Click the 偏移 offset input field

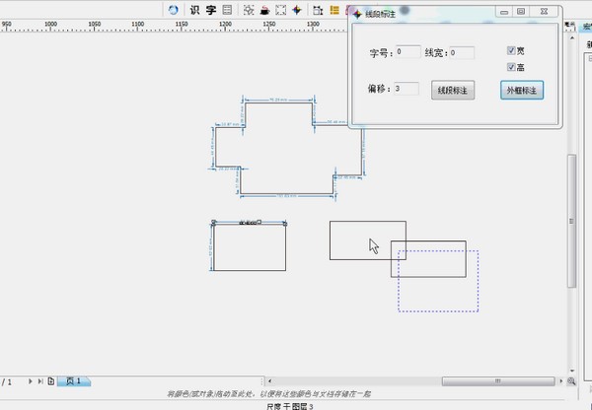[407, 89]
